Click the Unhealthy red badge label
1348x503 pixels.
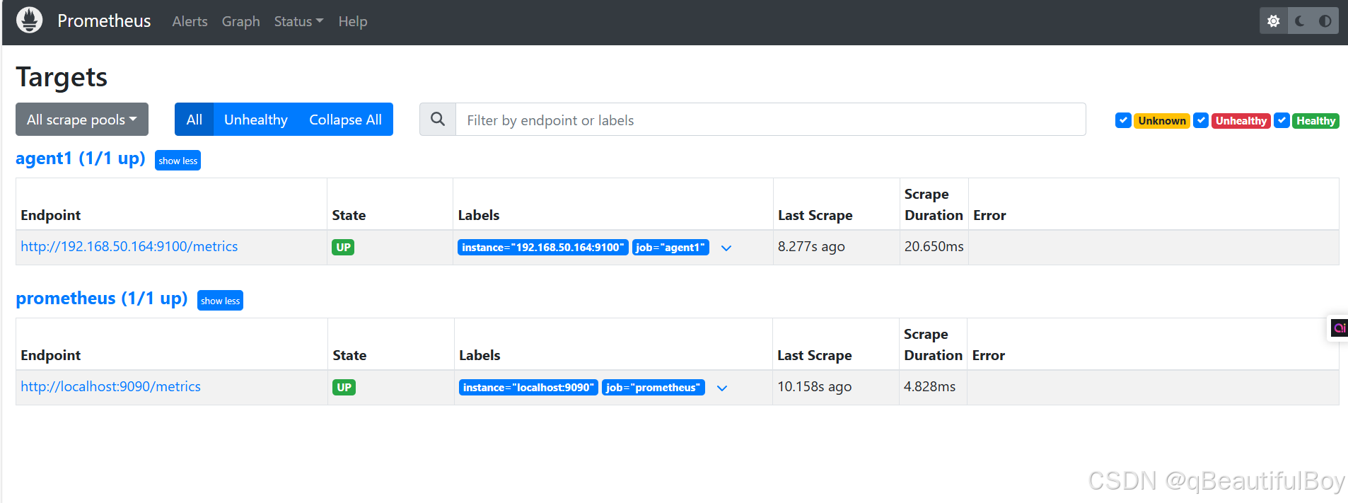1241,120
